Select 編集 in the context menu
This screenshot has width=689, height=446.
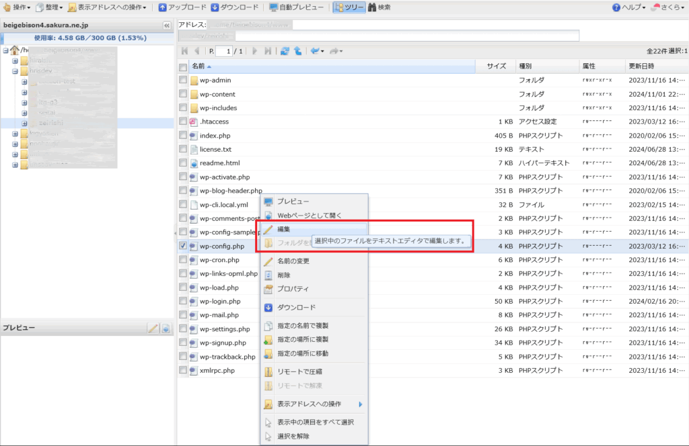(x=284, y=230)
